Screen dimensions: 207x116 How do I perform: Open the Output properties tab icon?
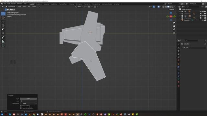click(179, 51)
